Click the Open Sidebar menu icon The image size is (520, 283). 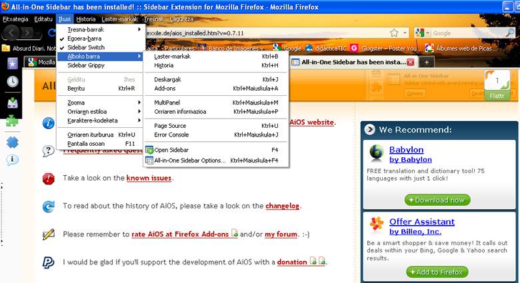(149, 150)
